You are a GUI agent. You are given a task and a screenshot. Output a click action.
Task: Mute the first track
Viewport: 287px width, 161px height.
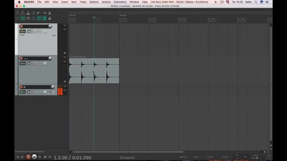65,25
